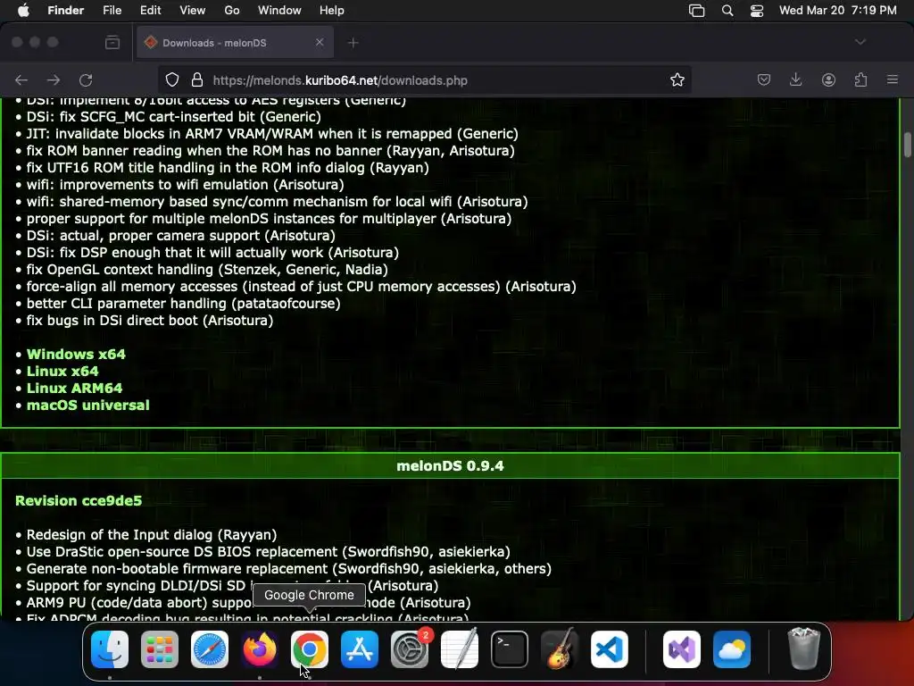Open the Window menu
The image size is (914, 686).
[279, 11]
